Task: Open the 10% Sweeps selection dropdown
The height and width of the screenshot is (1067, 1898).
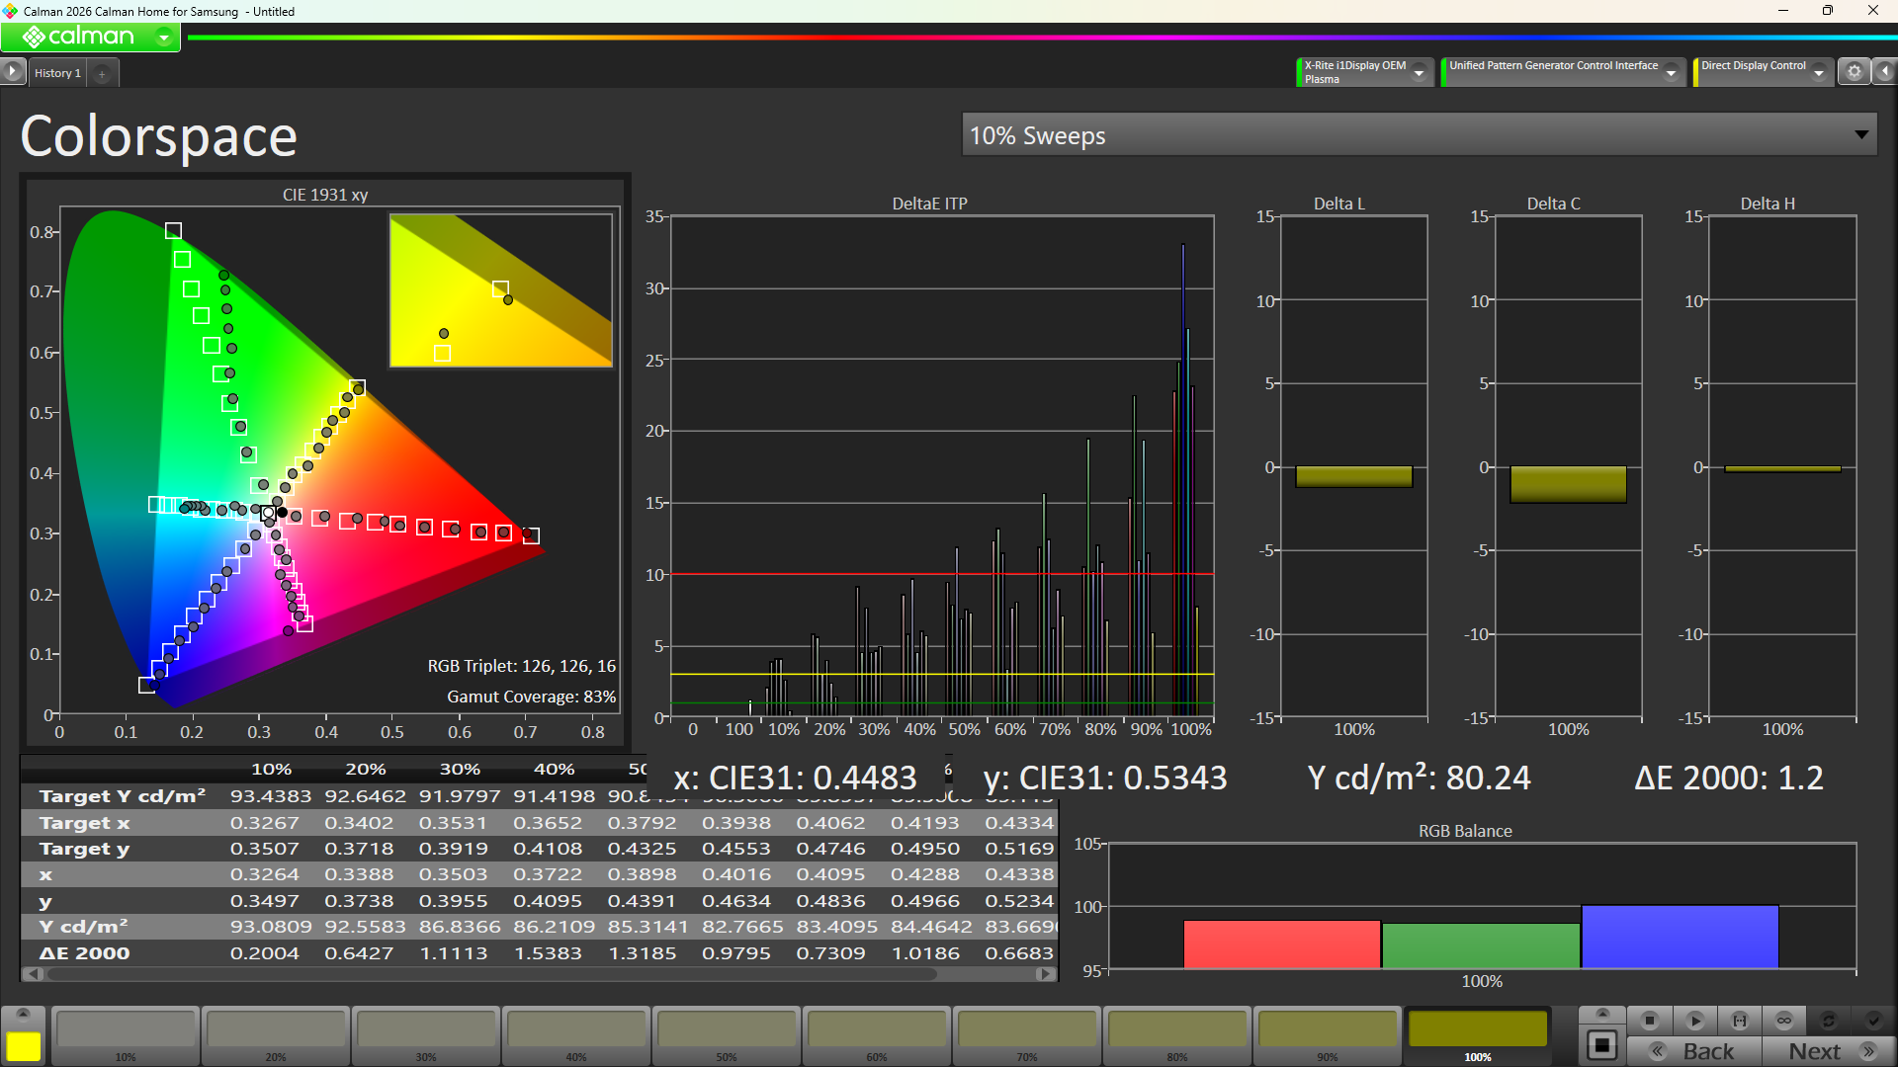Action: tap(1419, 135)
